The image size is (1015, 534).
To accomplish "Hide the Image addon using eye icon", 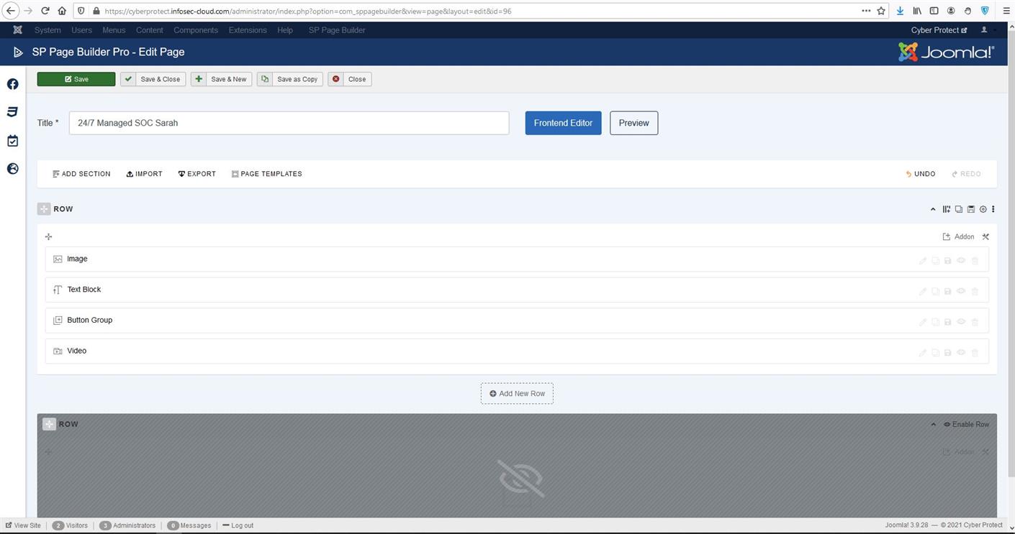I will click(961, 260).
